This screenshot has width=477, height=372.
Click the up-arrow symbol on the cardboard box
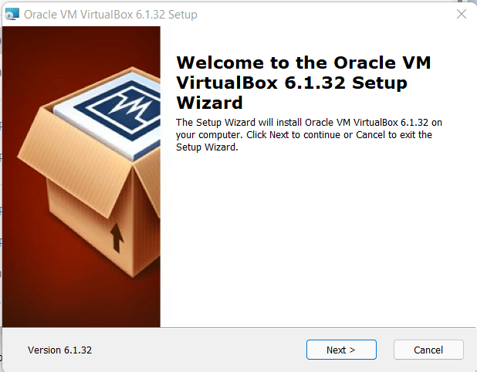point(117,238)
